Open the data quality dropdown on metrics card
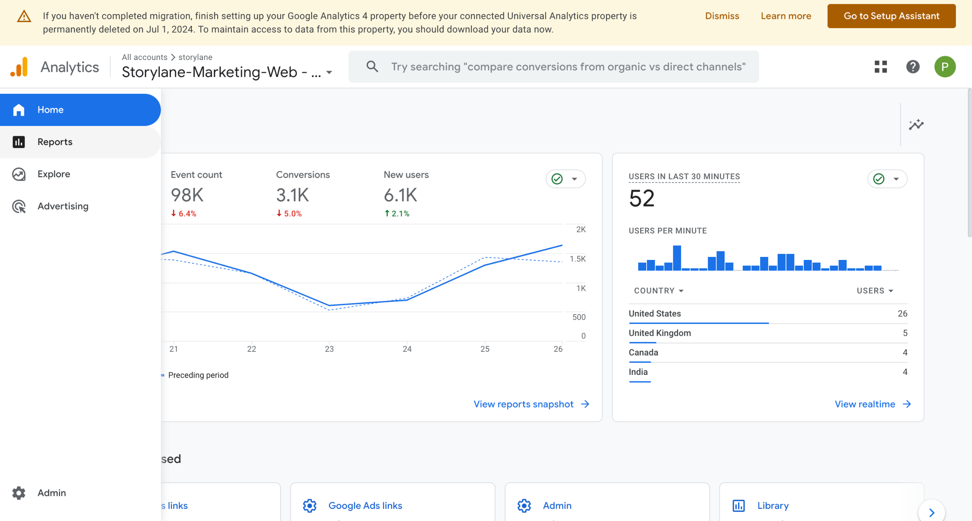Screen dimensions: 972x521 coord(565,179)
